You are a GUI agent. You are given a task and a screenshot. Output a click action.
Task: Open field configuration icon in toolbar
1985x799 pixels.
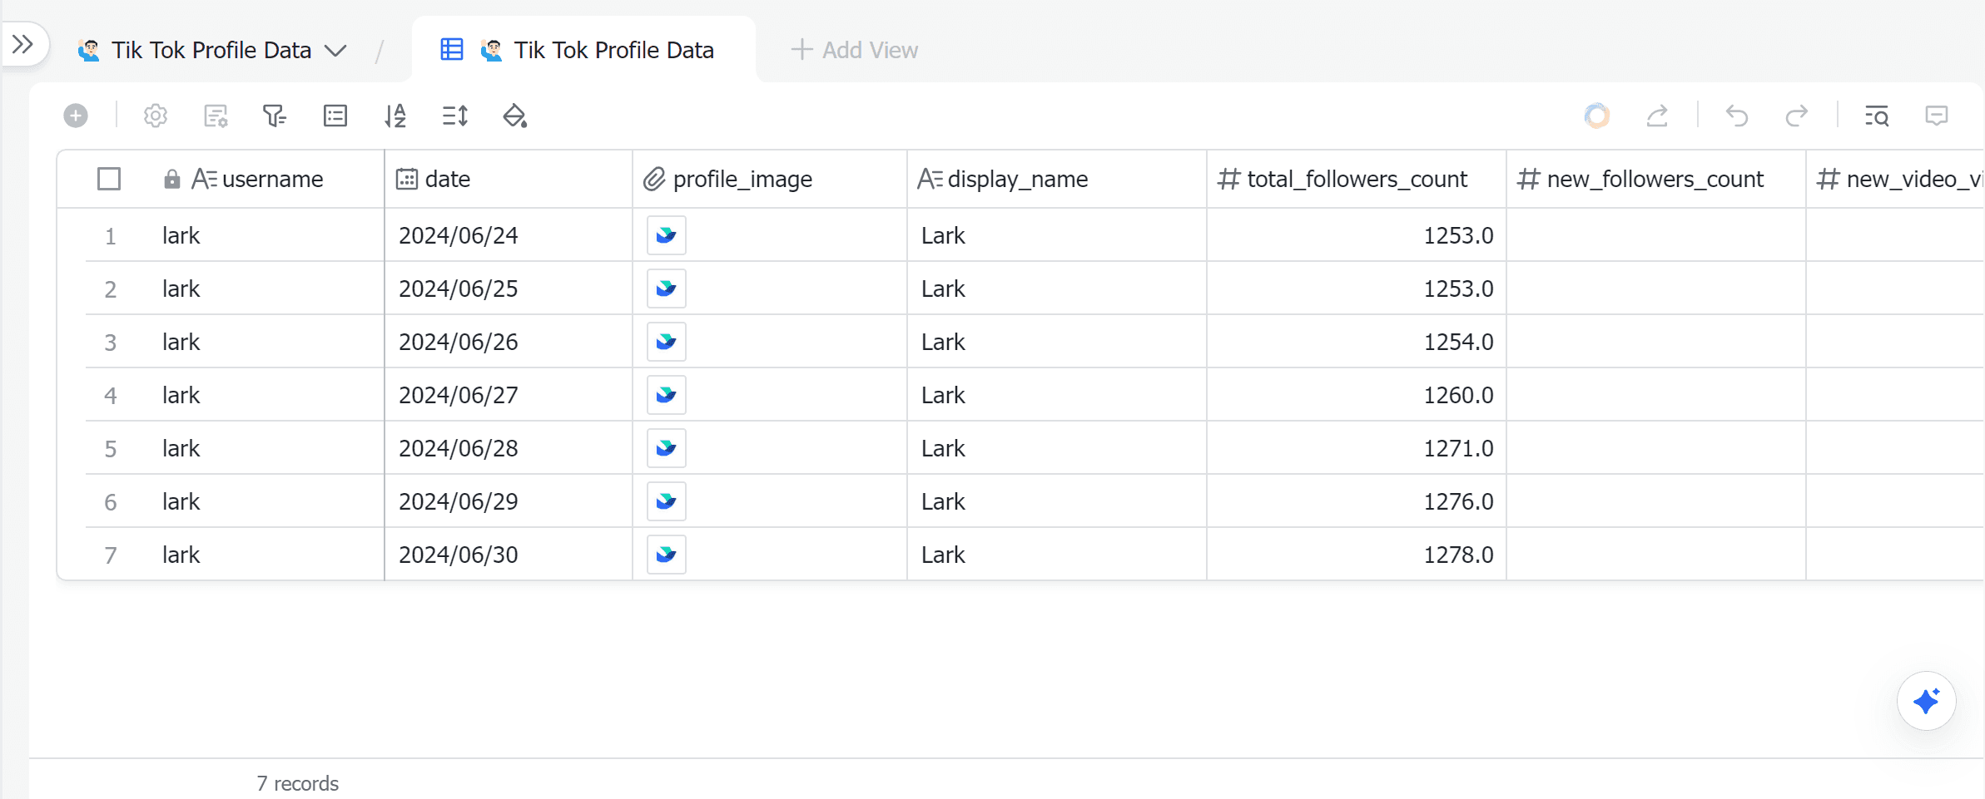coord(216,116)
